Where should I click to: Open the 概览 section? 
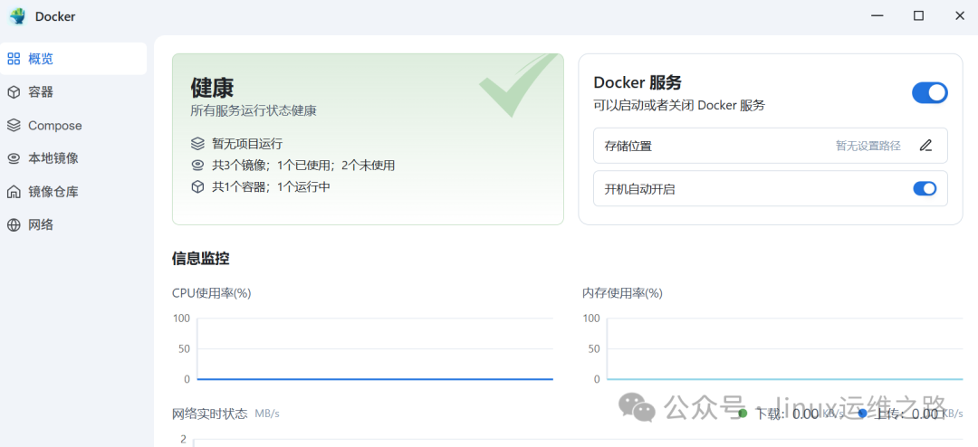point(73,59)
